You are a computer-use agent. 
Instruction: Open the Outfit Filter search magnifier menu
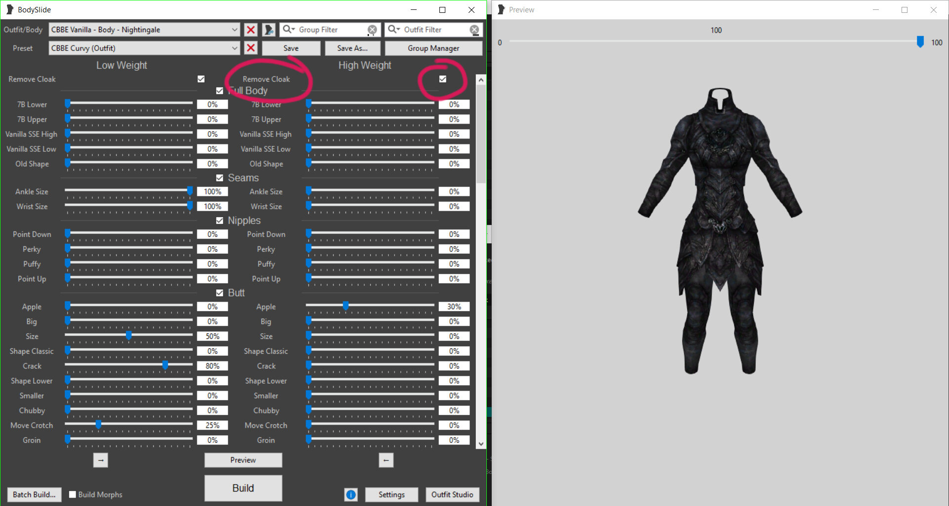pyautogui.click(x=394, y=30)
